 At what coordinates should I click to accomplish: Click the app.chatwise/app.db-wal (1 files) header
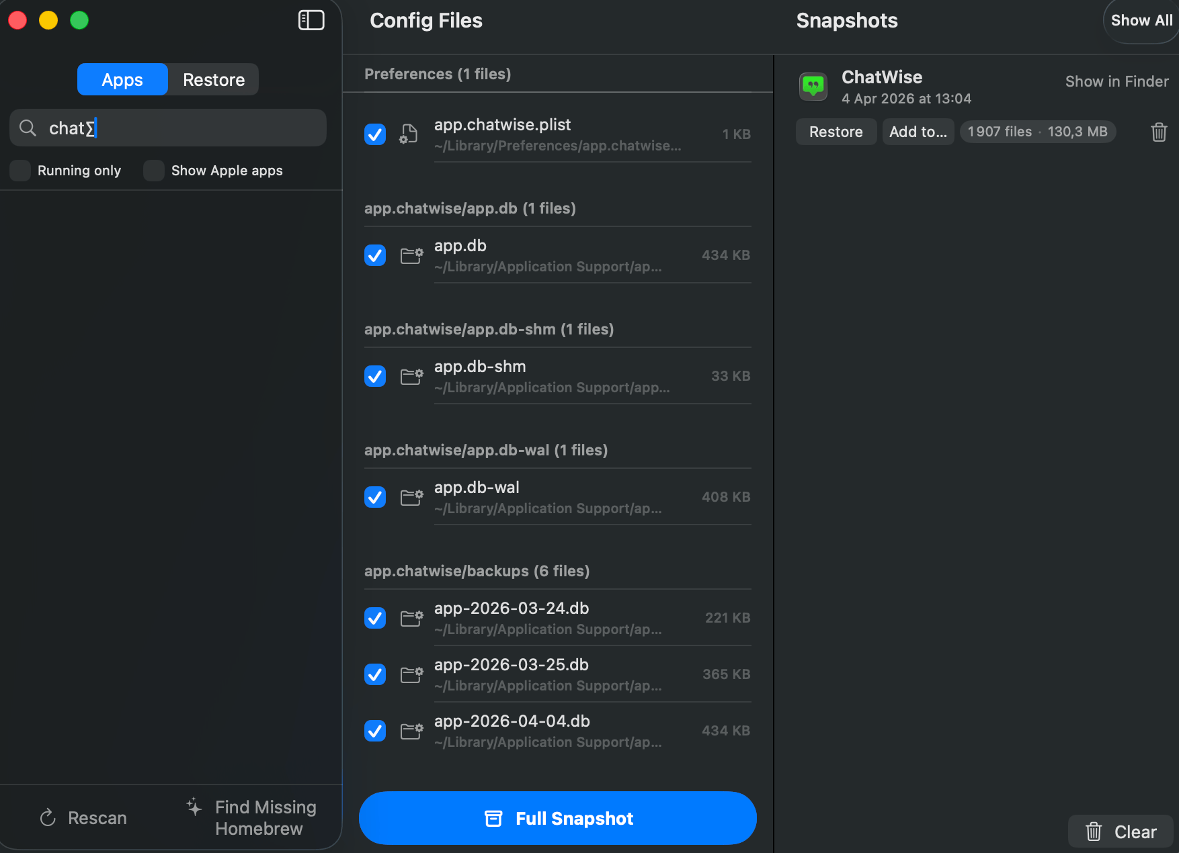pyautogui.click(x=486, y=450)
